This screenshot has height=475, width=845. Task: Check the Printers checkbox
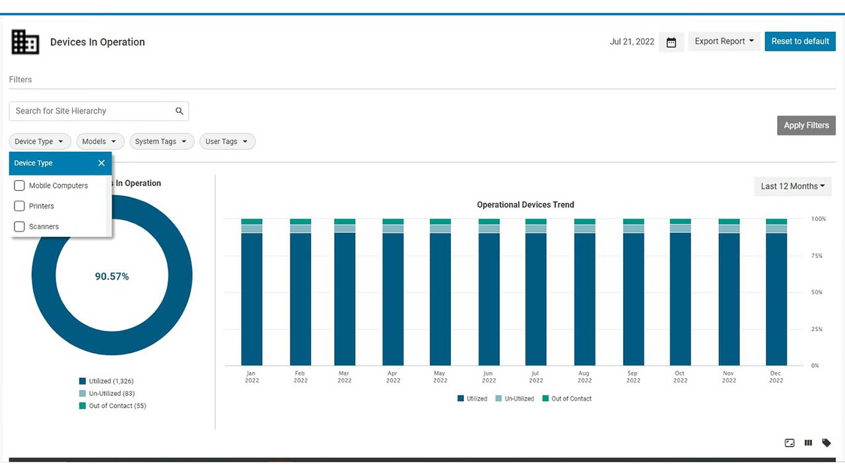pyautogui.click(x=19, y=206)
